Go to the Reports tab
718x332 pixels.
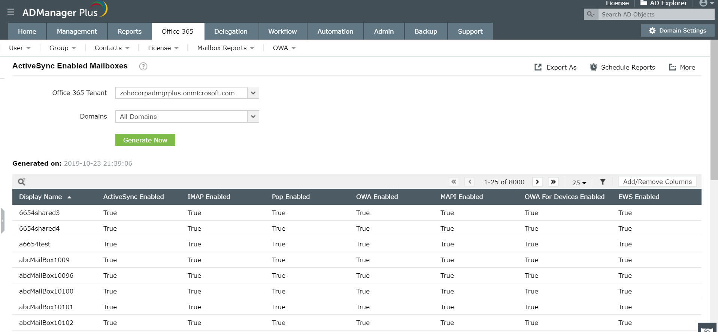click(130, 31)
